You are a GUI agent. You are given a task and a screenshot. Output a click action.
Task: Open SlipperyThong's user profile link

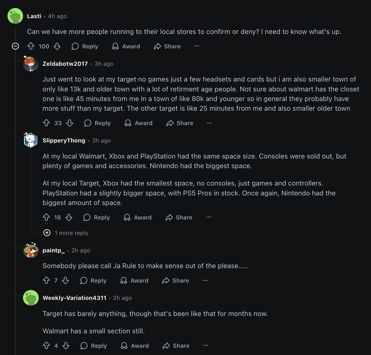tap(64, 140)
